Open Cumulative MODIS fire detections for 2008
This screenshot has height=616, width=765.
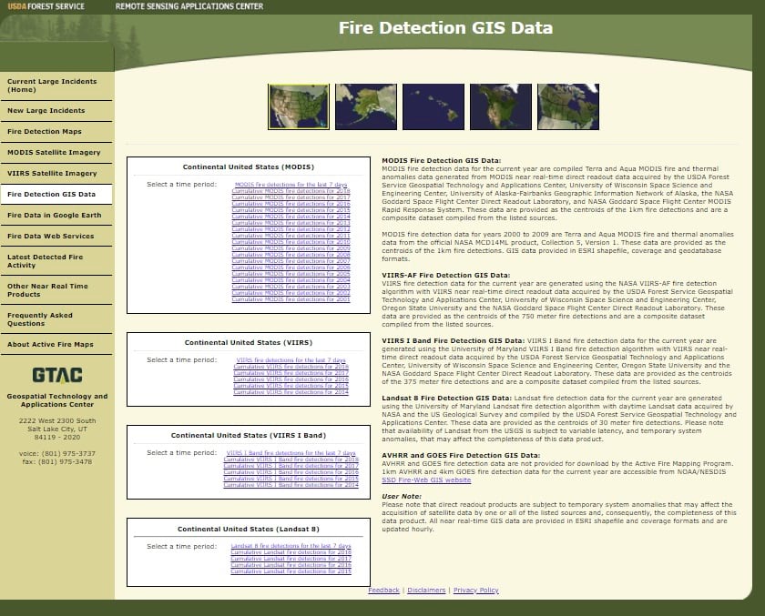[291, 255]
